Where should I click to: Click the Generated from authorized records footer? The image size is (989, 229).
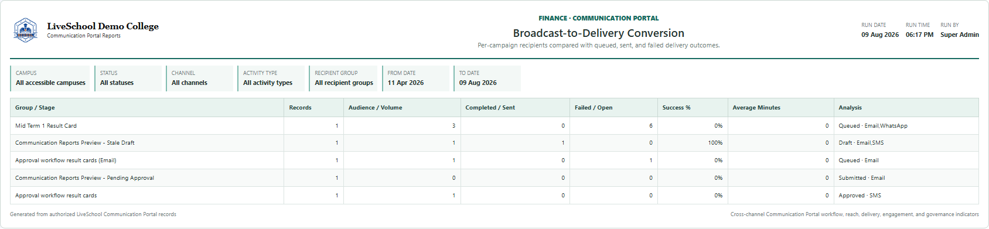pyautogui.click(x=93, y=214)
